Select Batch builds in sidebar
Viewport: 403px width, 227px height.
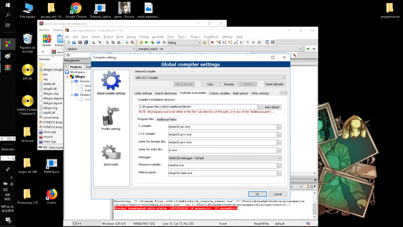(111, 155)
